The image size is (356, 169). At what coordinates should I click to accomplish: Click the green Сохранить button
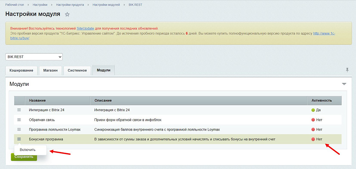[x=24, y=157]
